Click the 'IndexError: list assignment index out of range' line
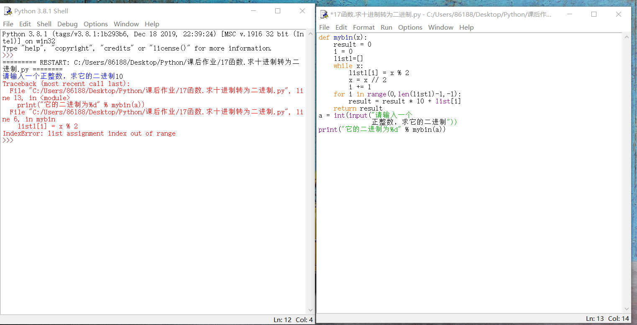Viewport: 637px width, 325px height. click(x=89, y=134)
